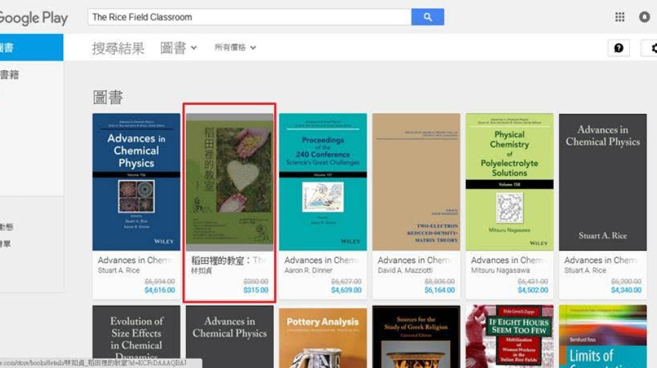Viewport: 657px width, 368px height.
Task: Open the Google apps grid icon
Action: [620, 17]
